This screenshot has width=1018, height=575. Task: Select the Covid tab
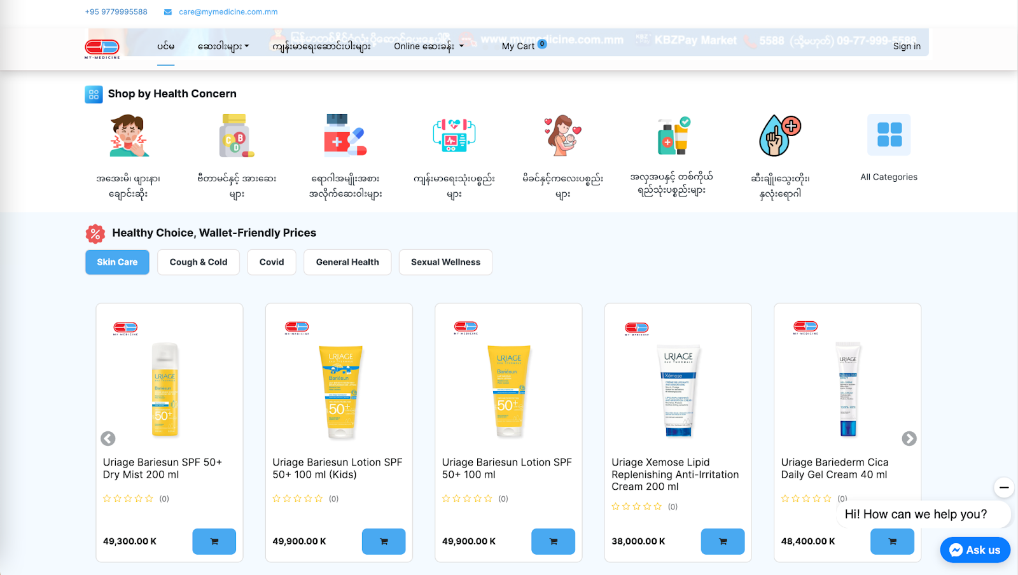click(x=272, y=262)
